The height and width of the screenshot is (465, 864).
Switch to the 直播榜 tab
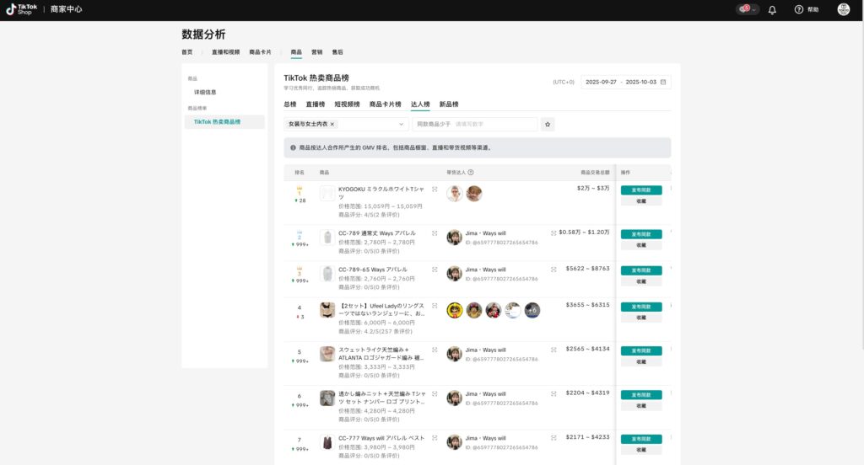315,104
